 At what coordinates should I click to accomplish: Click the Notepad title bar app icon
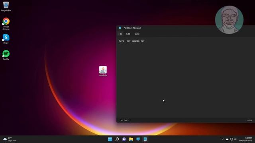point(120,28)
